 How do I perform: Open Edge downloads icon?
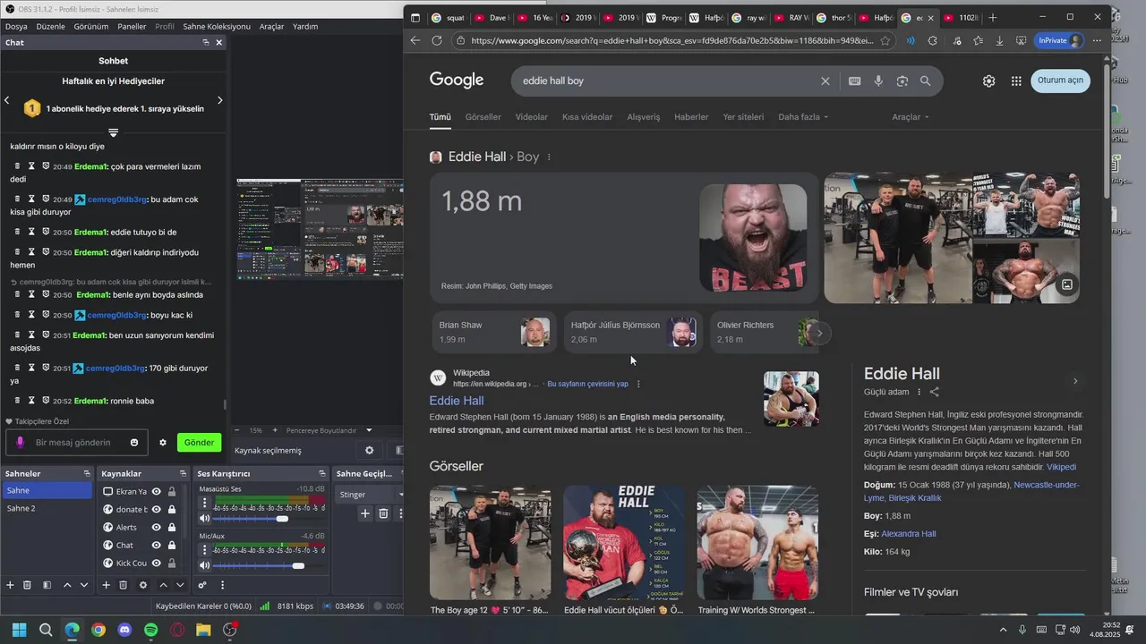point(999,40)
